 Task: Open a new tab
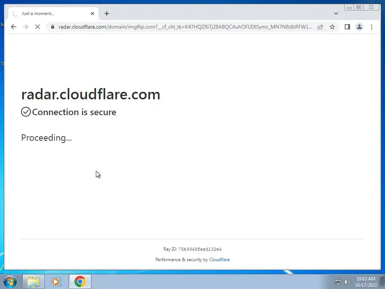click(x=106, y=14)
